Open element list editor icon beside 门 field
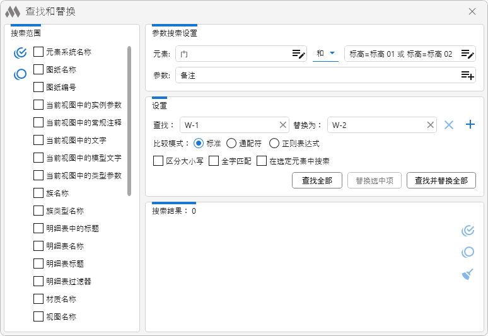This screenshot has height=336, width=488. pos(298,54)
